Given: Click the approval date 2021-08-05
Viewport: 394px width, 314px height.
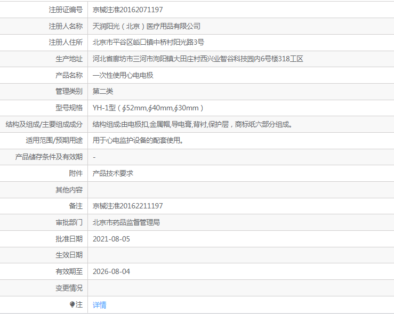Looking at the screenshot, I should pyautogui.click(x=111, y=239).
